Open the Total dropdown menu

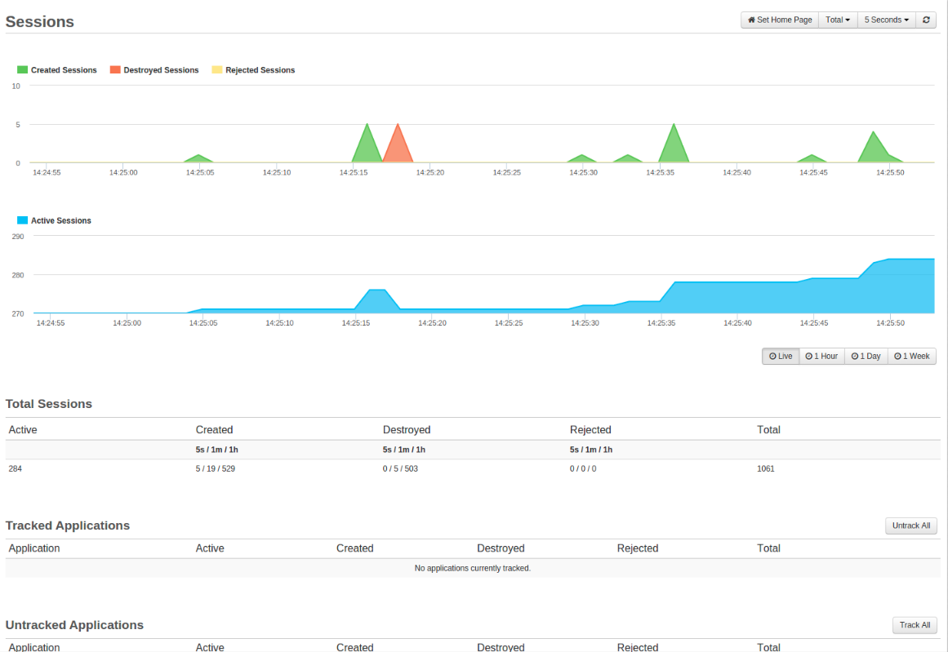838,20
